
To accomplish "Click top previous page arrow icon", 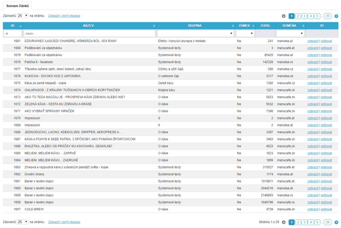I will point(284,16).
